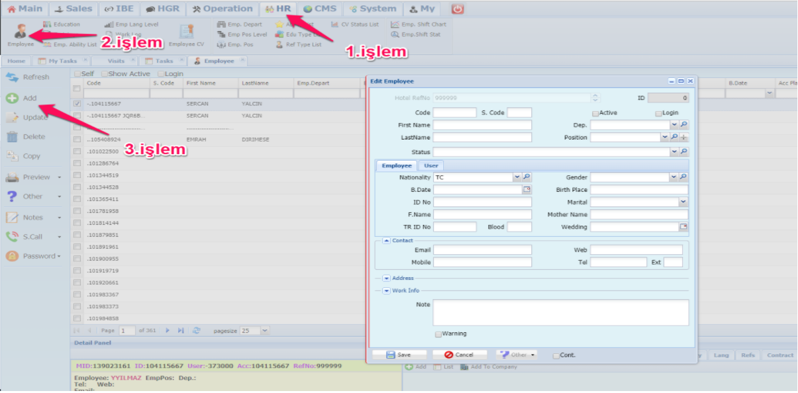Open the Education list
The height and width of the screenshot is (393, 798).
[x=62, y=24]
